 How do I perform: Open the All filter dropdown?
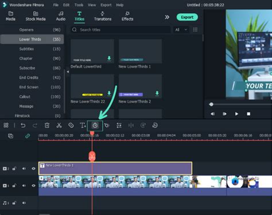click(181, 30)
